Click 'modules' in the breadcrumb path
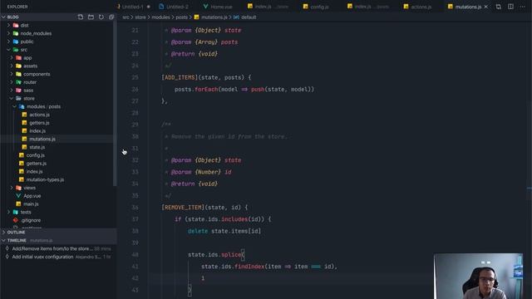532x299 pixels. 160,17
